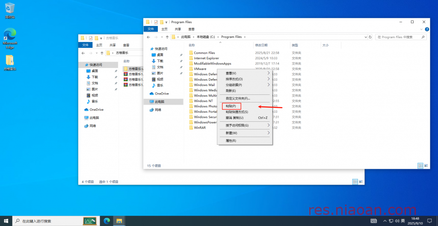The width and height of the screenshot is (438, 226).
Task: Expand the breadcrumb chevron after 本地磁盘 (C:)
Action: coord(218,37)
